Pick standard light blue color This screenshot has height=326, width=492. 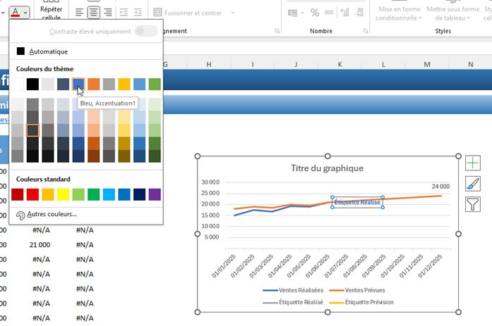click(109, 194)
